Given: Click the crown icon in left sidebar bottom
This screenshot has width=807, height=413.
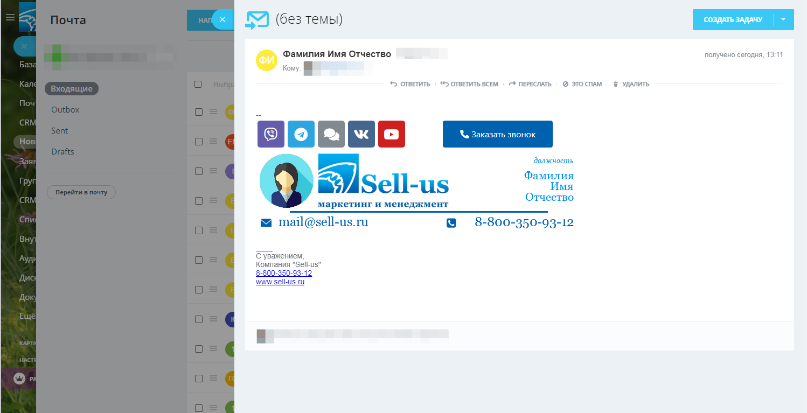Looking at the screenshot, I should [x=19, y=379].
